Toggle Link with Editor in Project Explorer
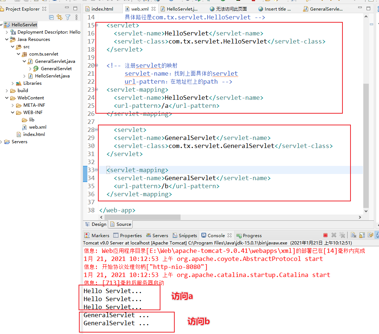The height and width of the screenshot is (334, 379). tap(59, 17)
